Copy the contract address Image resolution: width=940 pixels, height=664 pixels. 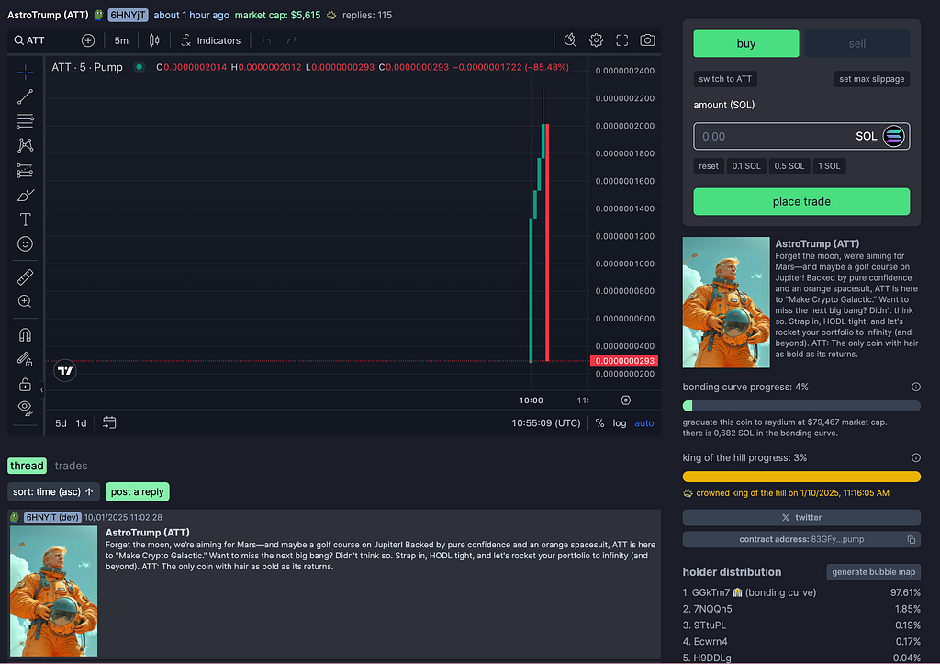point(911,539)
